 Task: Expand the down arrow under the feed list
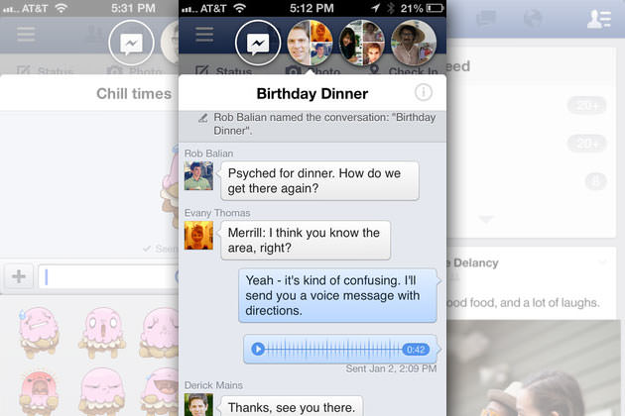pos(485,219)
